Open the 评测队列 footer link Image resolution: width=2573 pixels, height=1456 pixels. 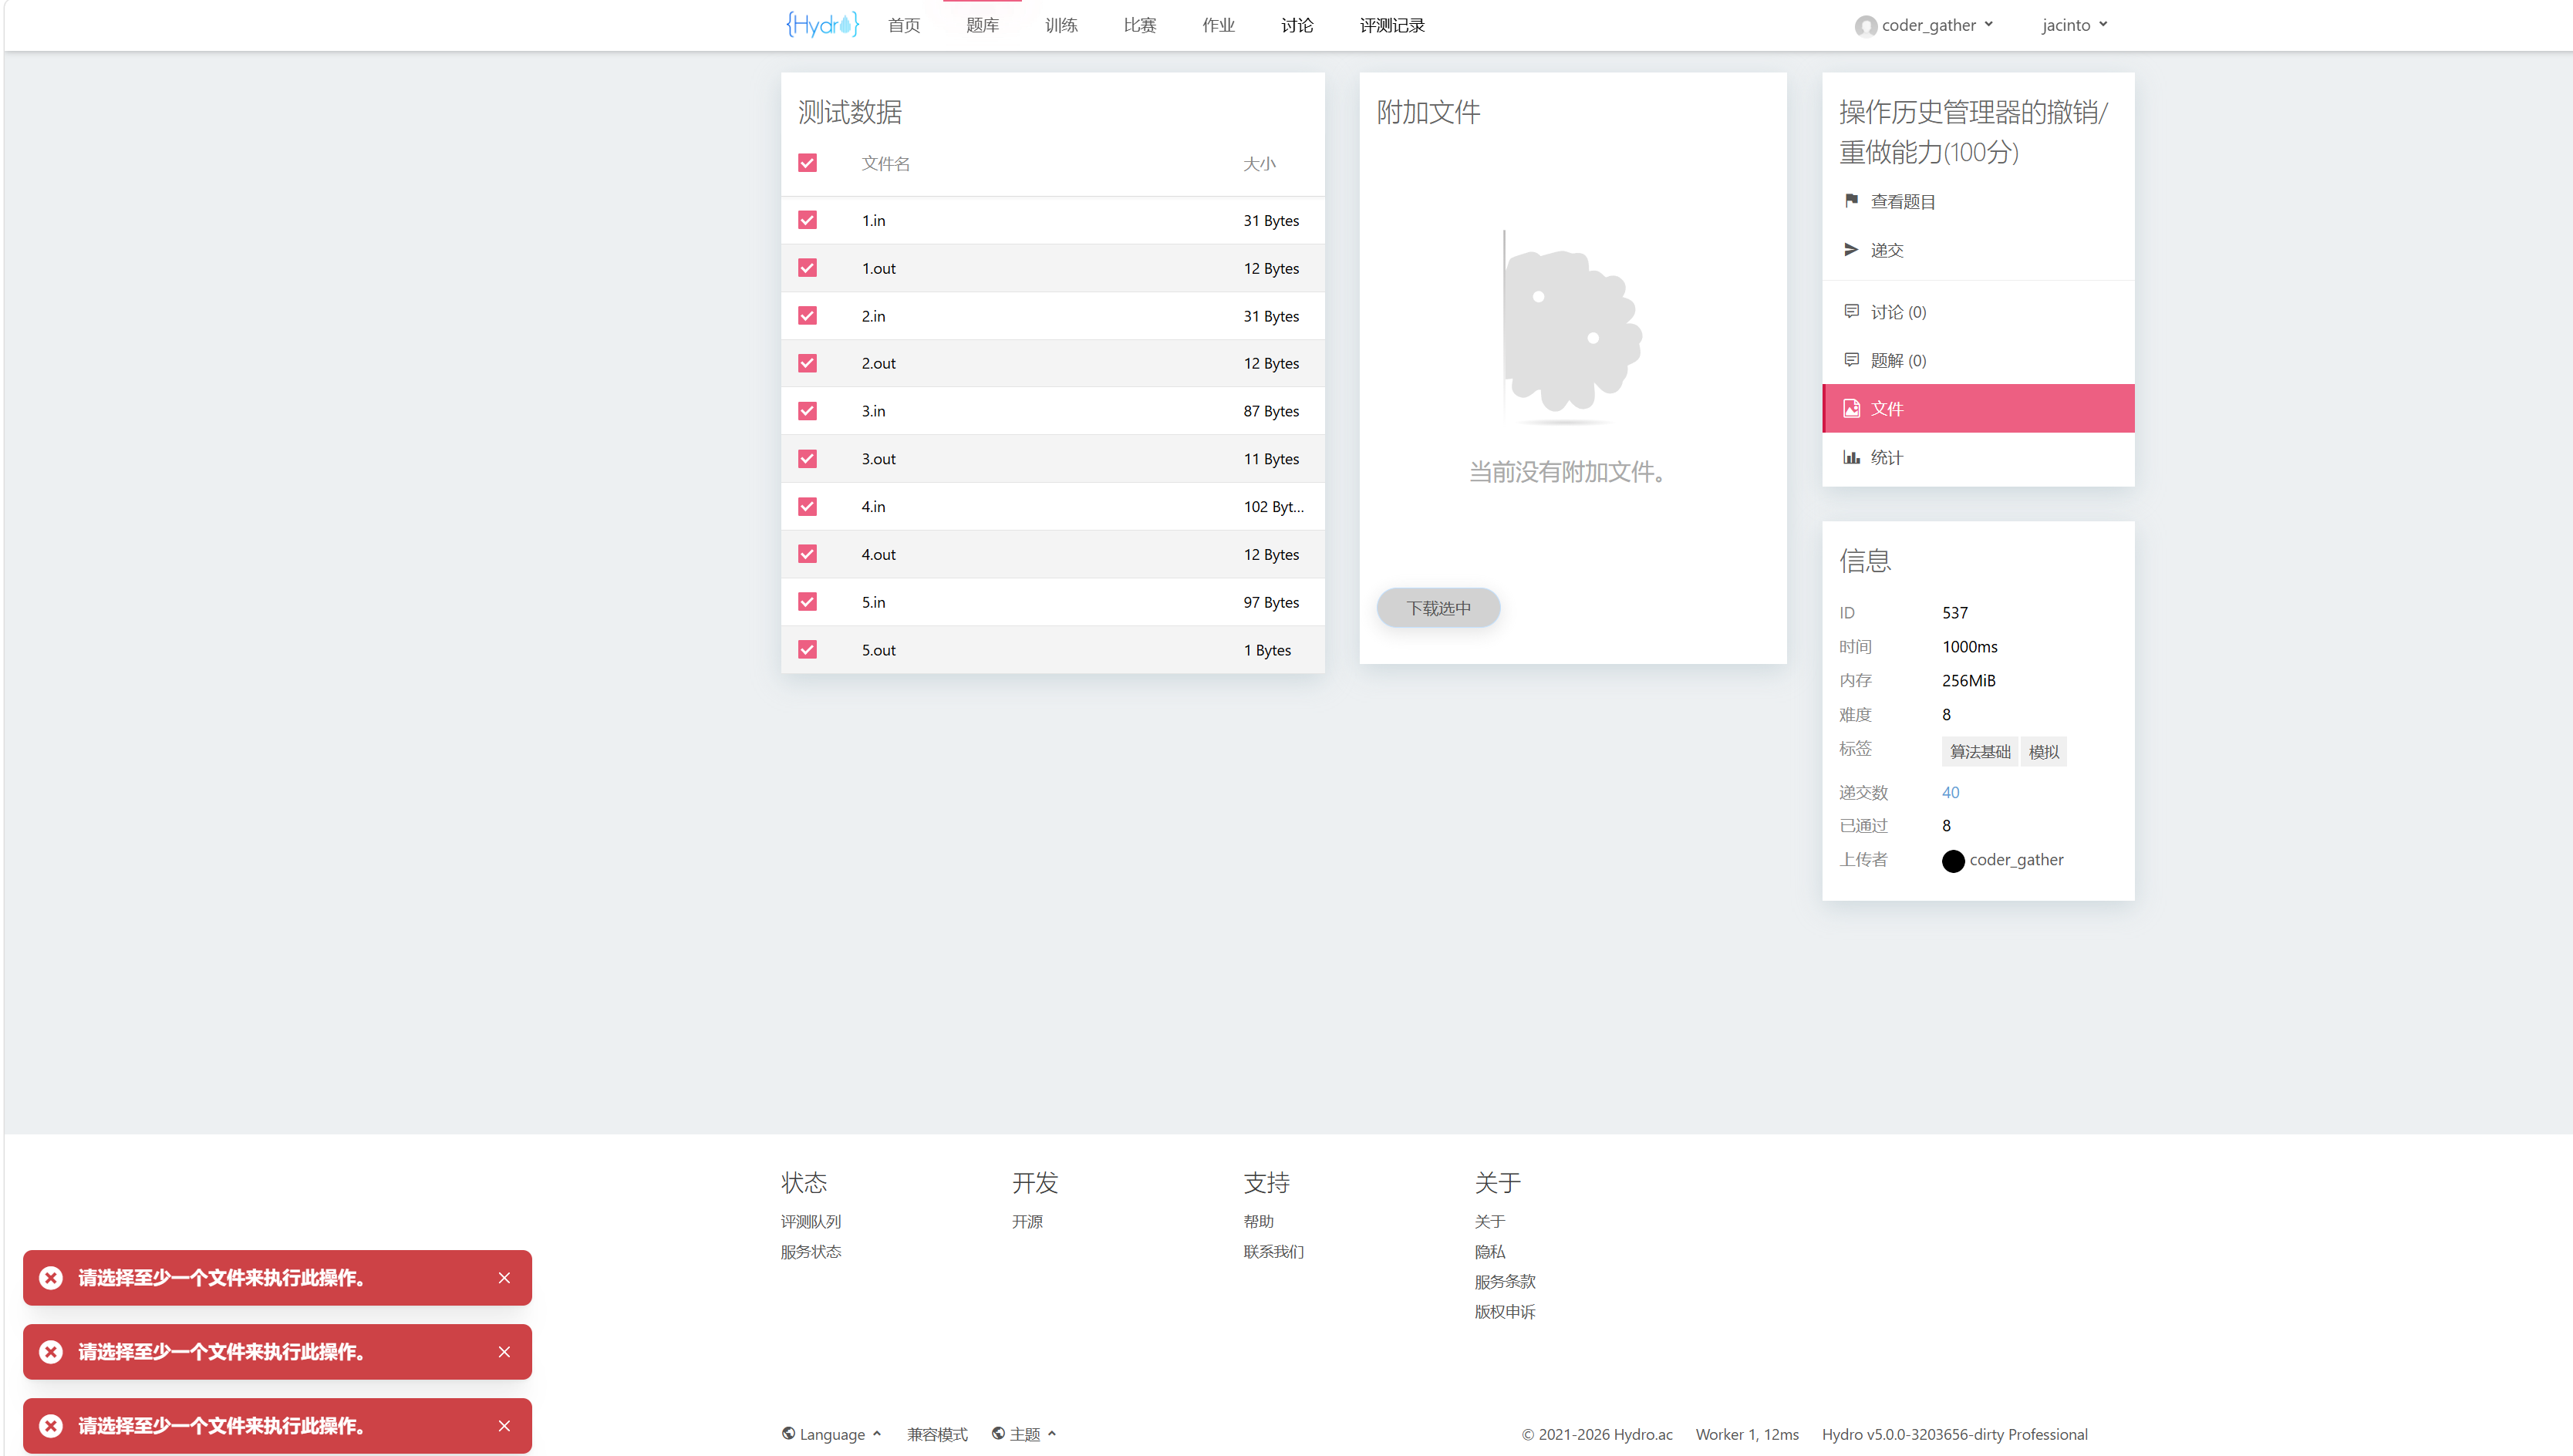tap(811, 1221)
